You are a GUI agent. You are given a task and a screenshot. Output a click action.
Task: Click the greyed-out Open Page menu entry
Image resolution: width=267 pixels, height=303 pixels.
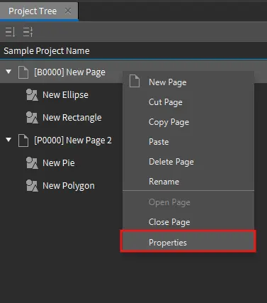coord(188,202)
